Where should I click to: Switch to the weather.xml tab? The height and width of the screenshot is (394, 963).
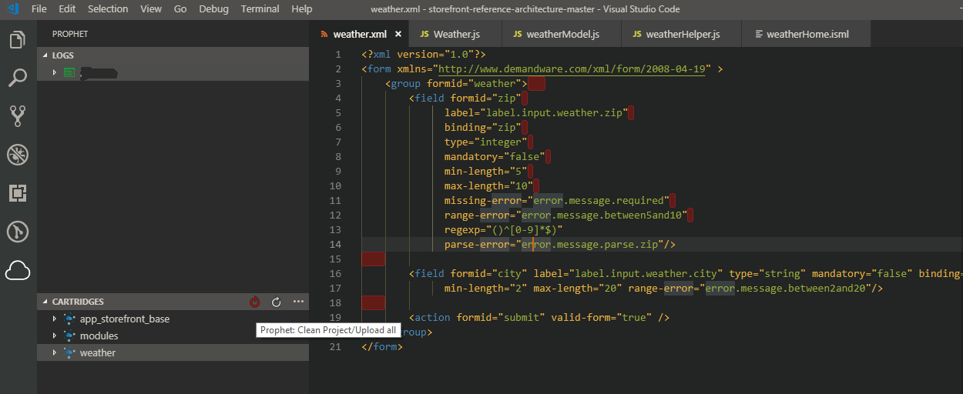[359, 34]
